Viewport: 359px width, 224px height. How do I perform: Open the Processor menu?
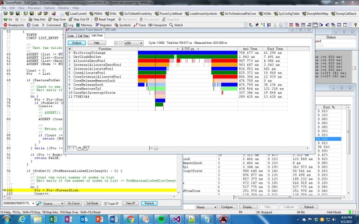[34, 8]
